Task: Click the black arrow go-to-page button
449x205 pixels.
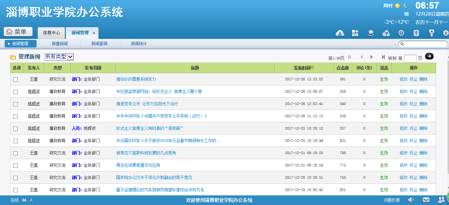Action: (429, 56)
